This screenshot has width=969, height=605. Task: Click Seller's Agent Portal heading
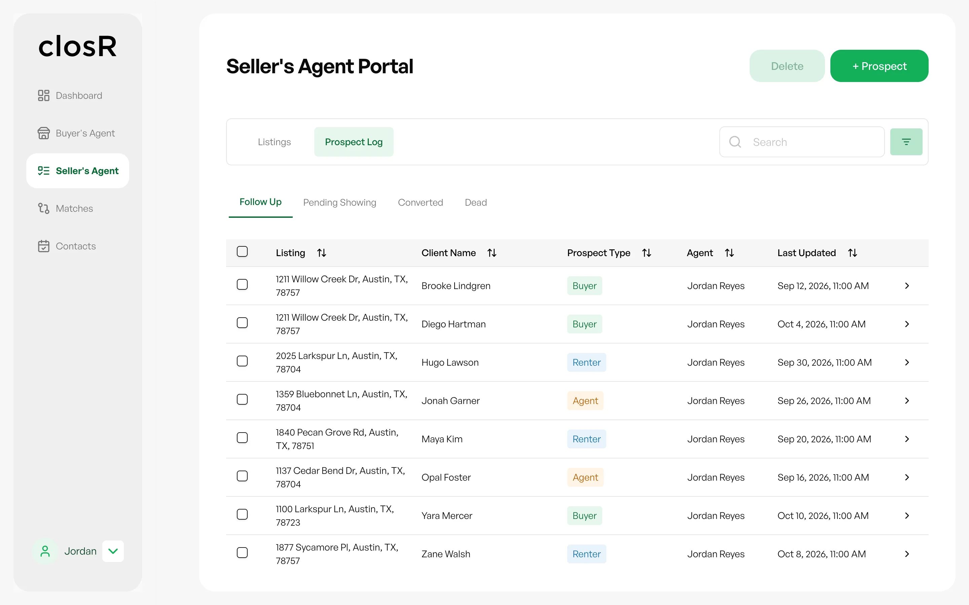point(320,67)
